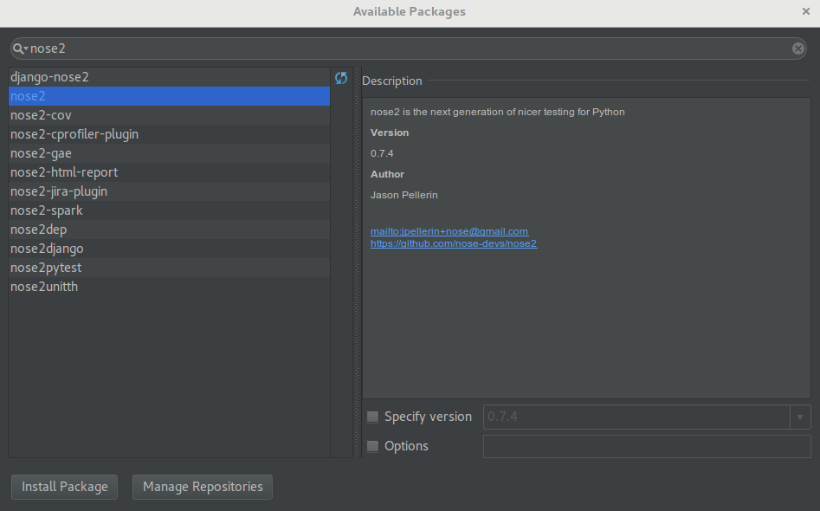This screenshot has width=820, height=511.
Task: Select django-nose2 in package list
Action: click(49, 77)
